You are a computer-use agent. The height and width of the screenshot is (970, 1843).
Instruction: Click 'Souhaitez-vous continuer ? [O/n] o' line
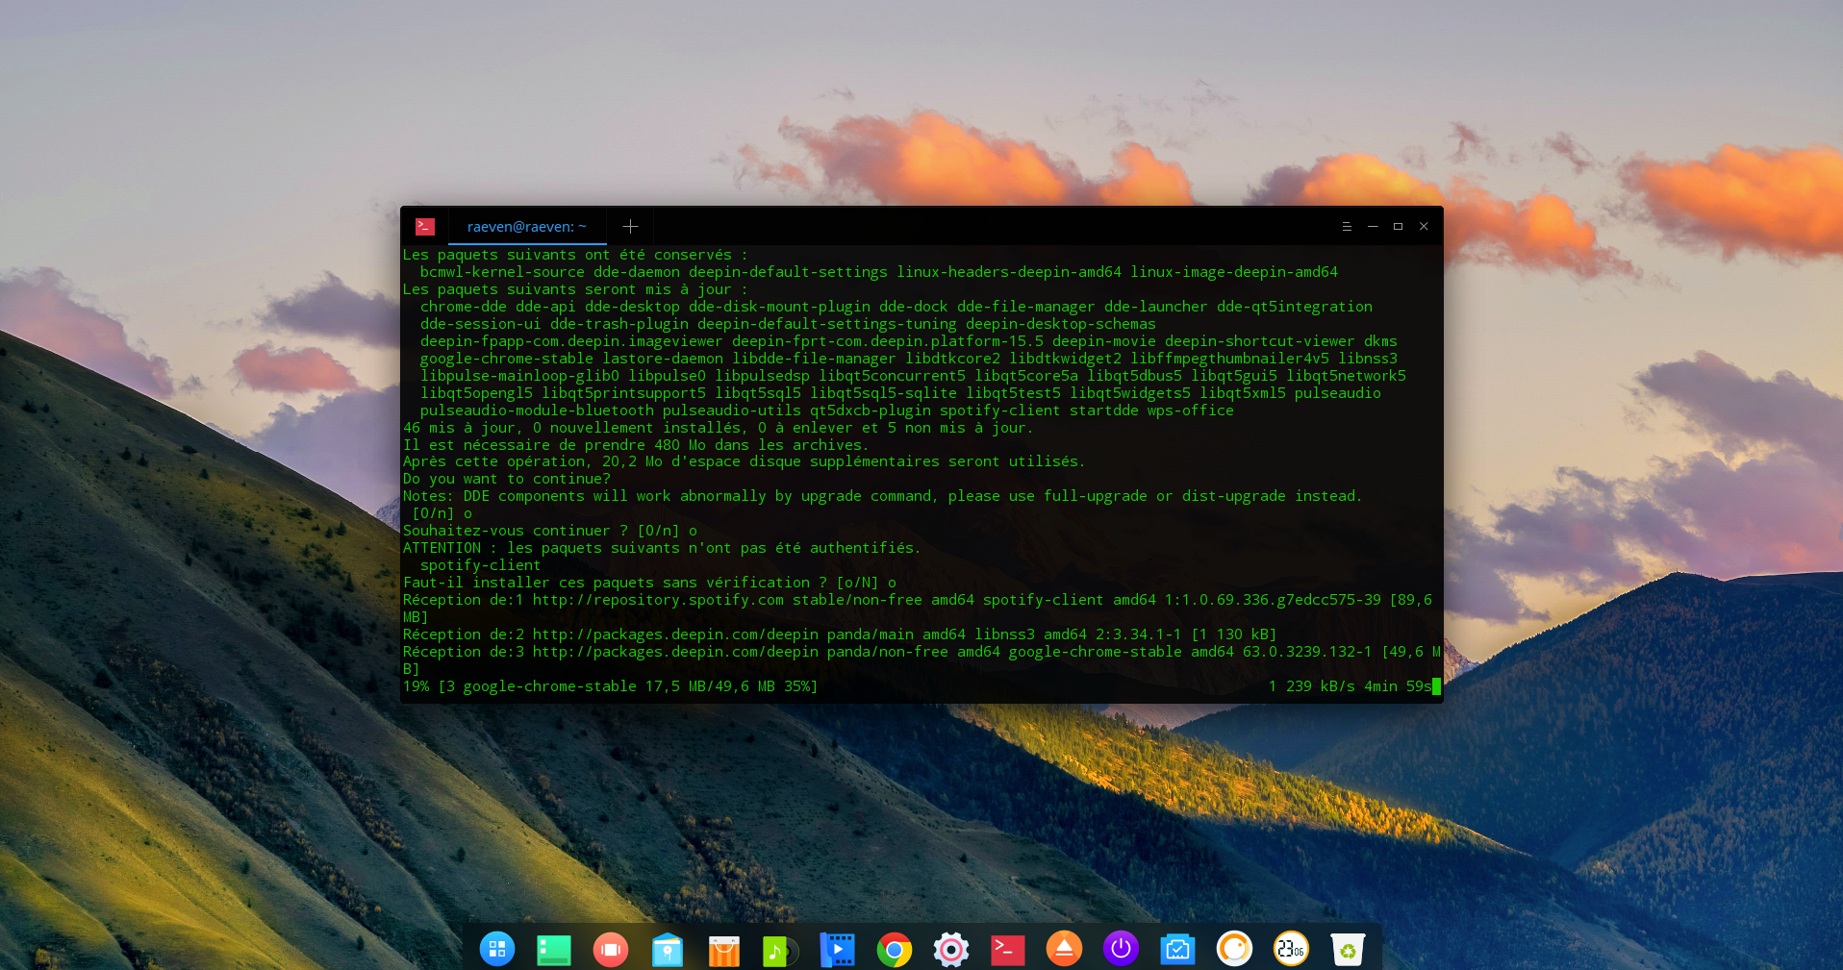tap(550, 531)
